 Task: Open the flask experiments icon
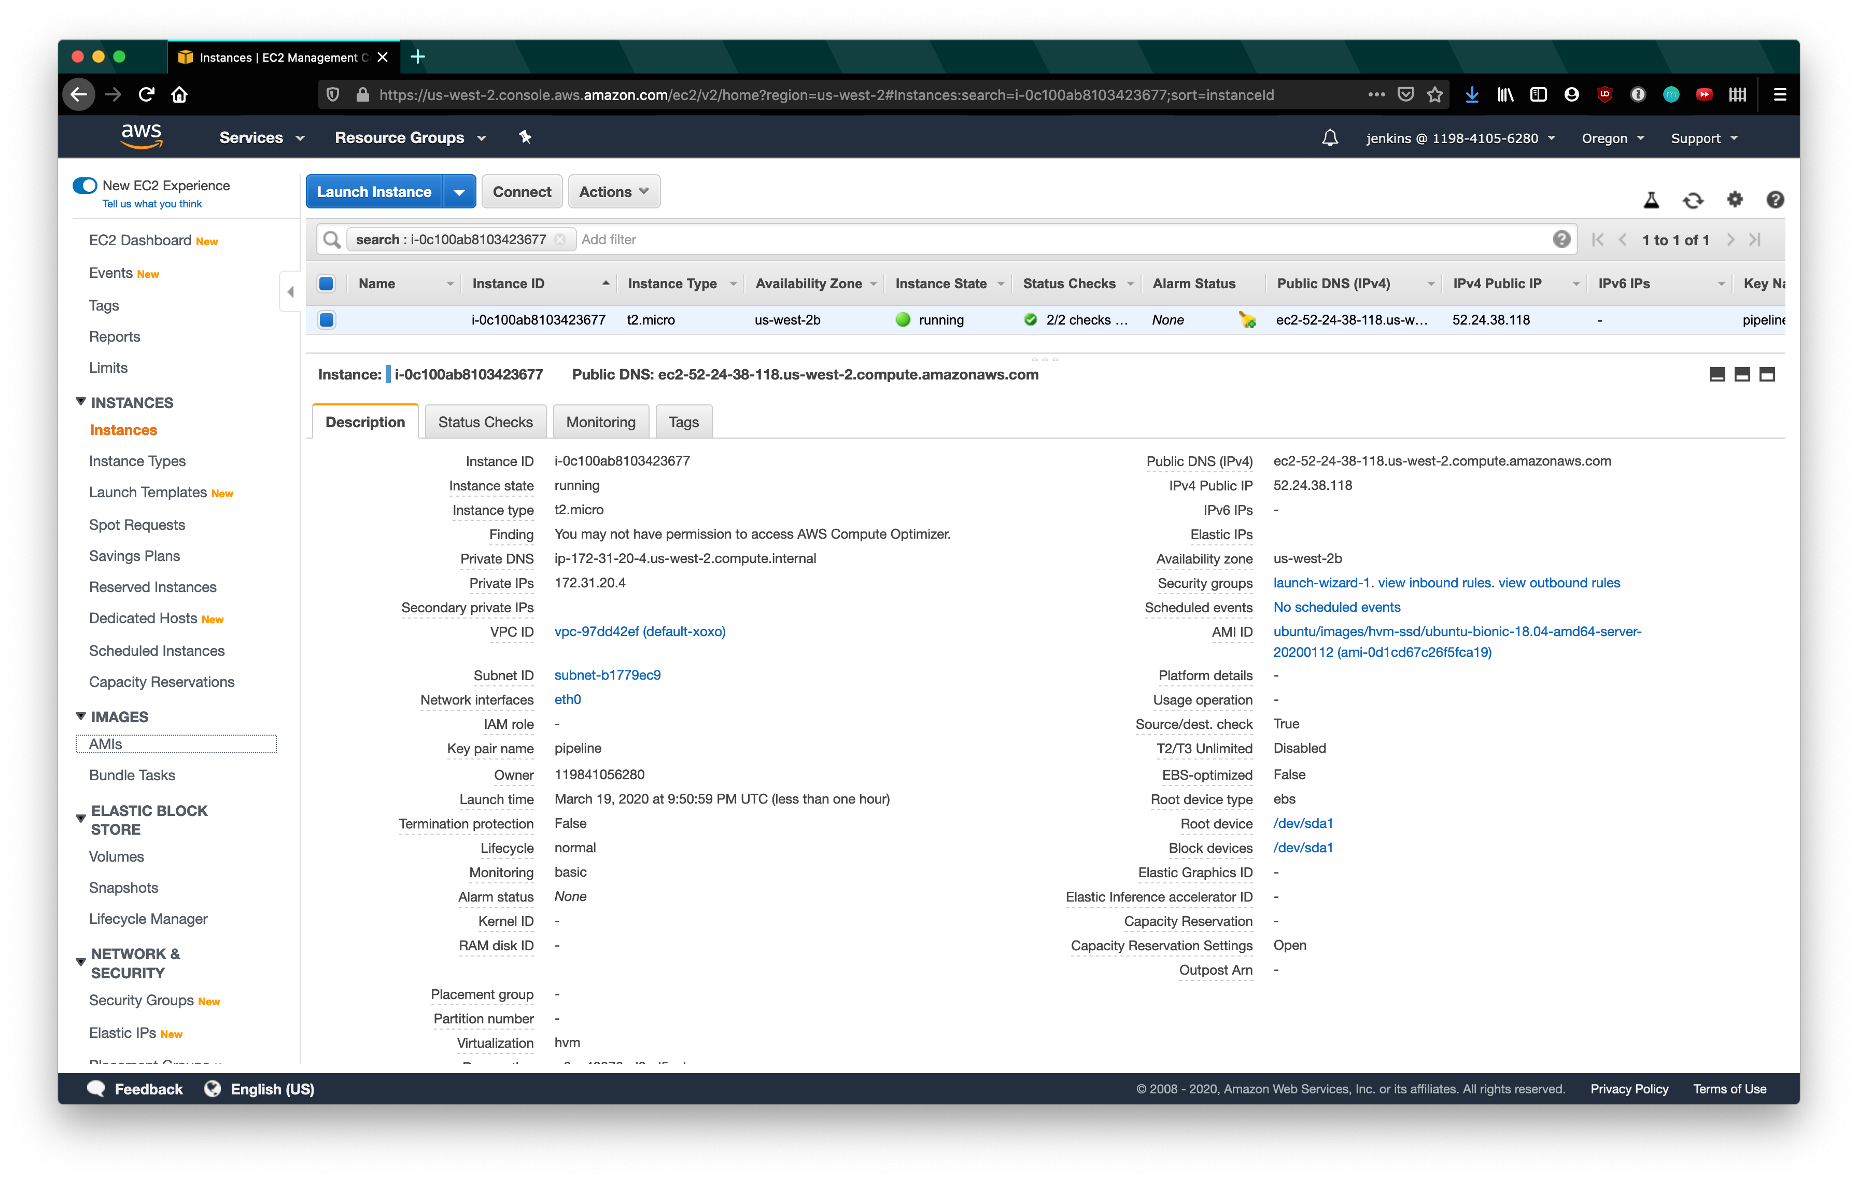1651,201
